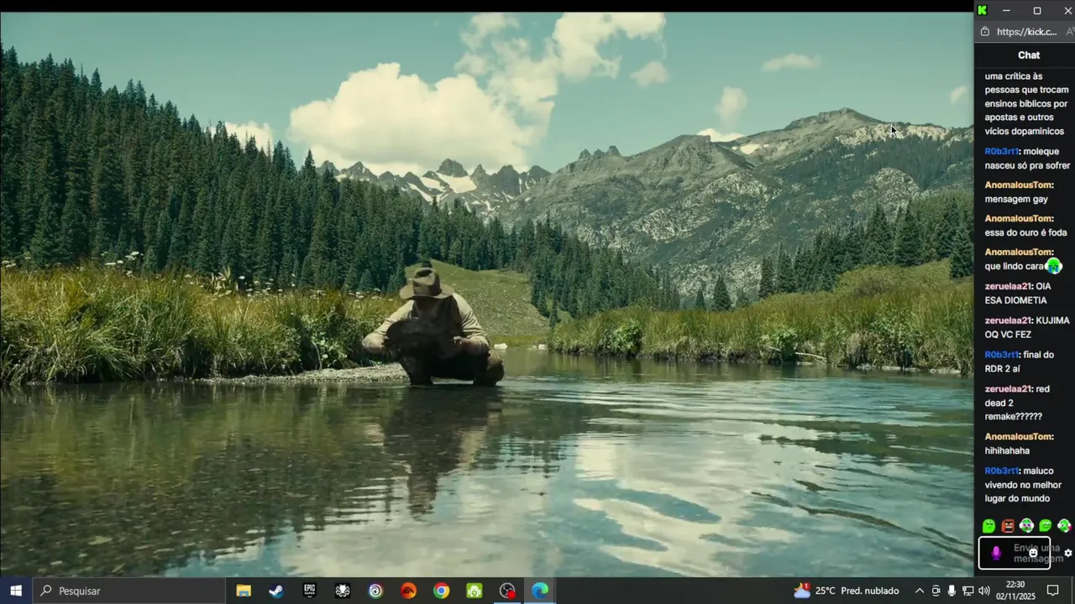The height and width of the screenshot is (604, 1075).
Task: Insert the green smirking speech-bubble emote
Action: pyautogui.click(x=1045, y=526)
